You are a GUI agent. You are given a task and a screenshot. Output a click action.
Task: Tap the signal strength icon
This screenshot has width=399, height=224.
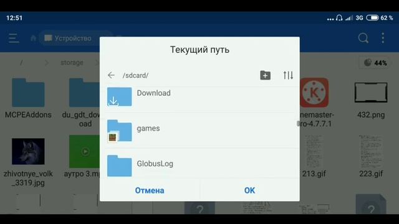tap(349, 18)
